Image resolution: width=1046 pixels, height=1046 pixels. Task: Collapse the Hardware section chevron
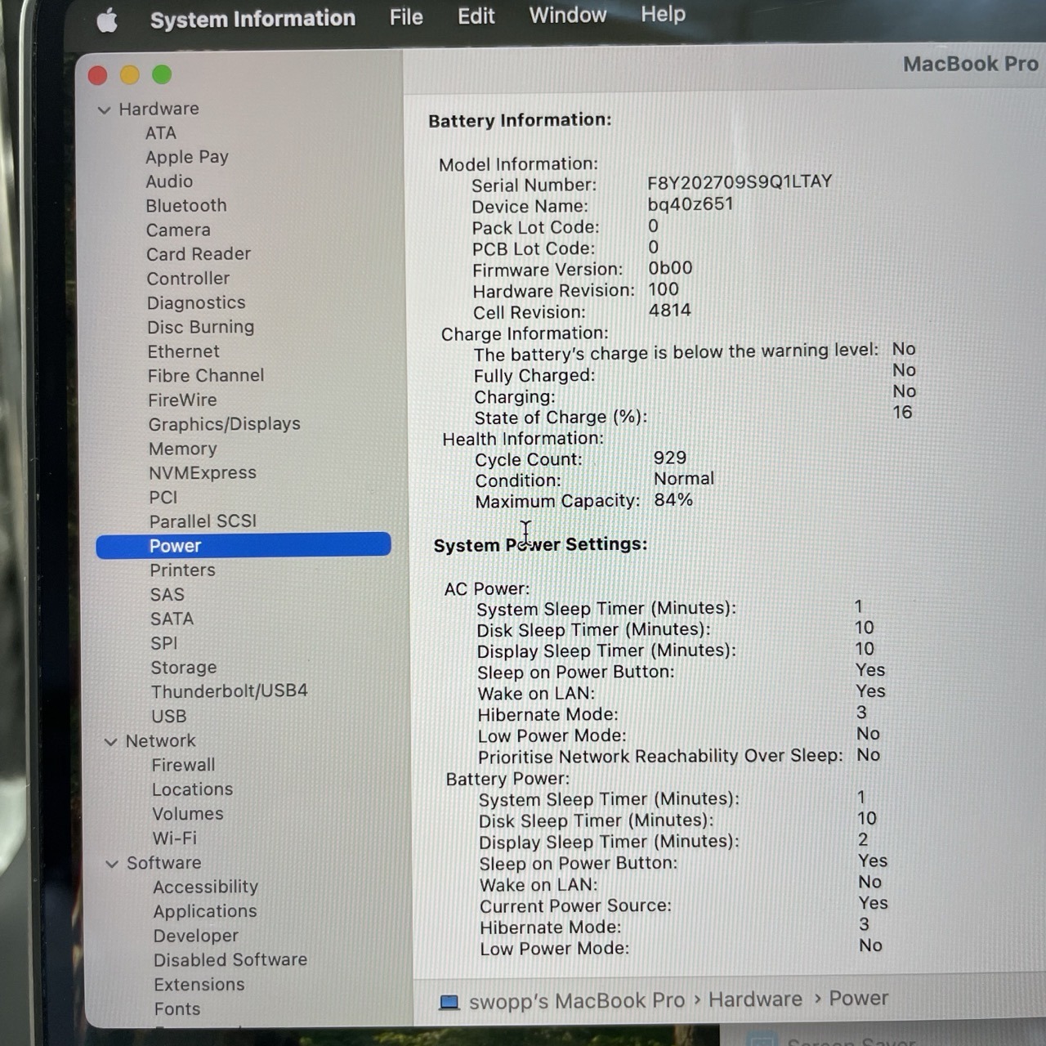pos(104,110)
